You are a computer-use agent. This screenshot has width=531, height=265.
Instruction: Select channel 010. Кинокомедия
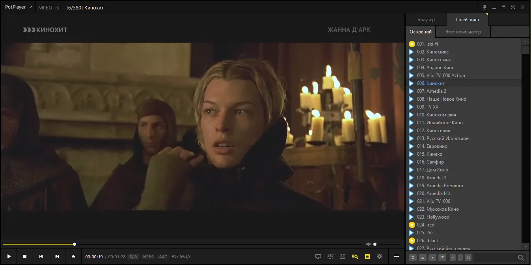pyautogui.click(x=464, y=115)
